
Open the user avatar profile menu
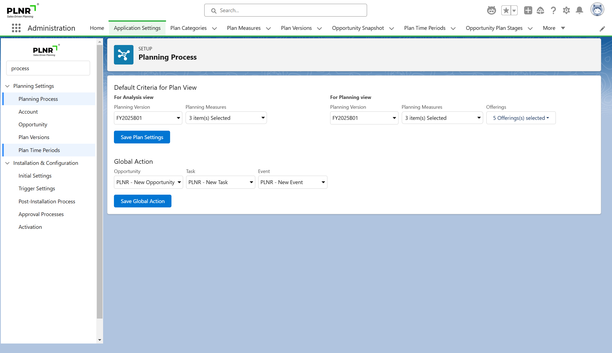[x=597, y=10]
